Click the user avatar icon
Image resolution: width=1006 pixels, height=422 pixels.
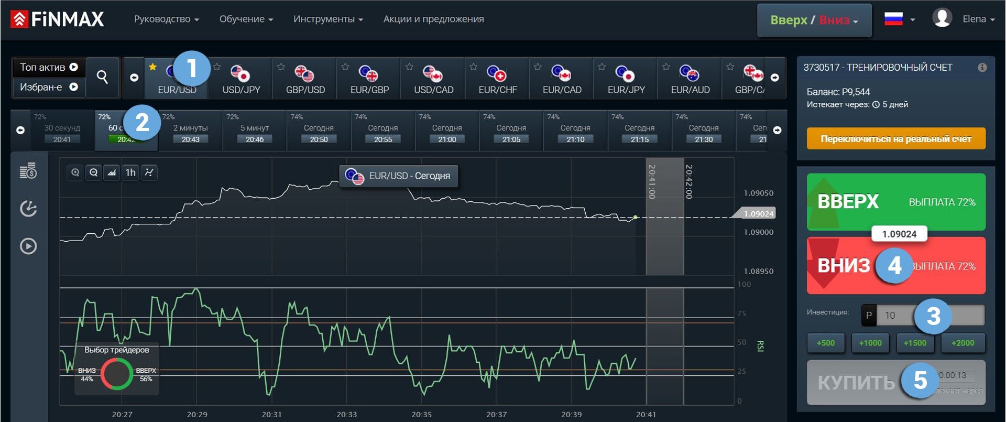[x=942, y=18]
